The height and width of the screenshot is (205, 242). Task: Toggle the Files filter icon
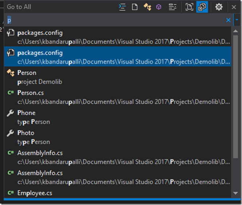point(135,7)
